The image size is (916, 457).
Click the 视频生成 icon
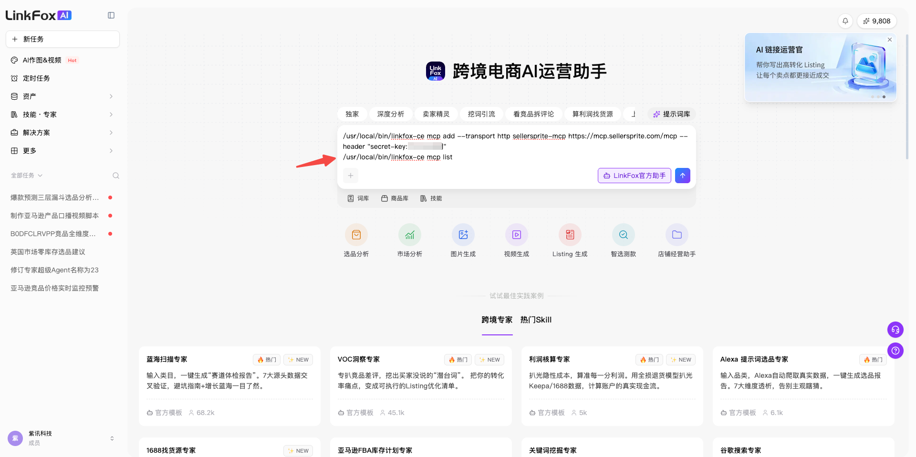(x=517, y=235)
